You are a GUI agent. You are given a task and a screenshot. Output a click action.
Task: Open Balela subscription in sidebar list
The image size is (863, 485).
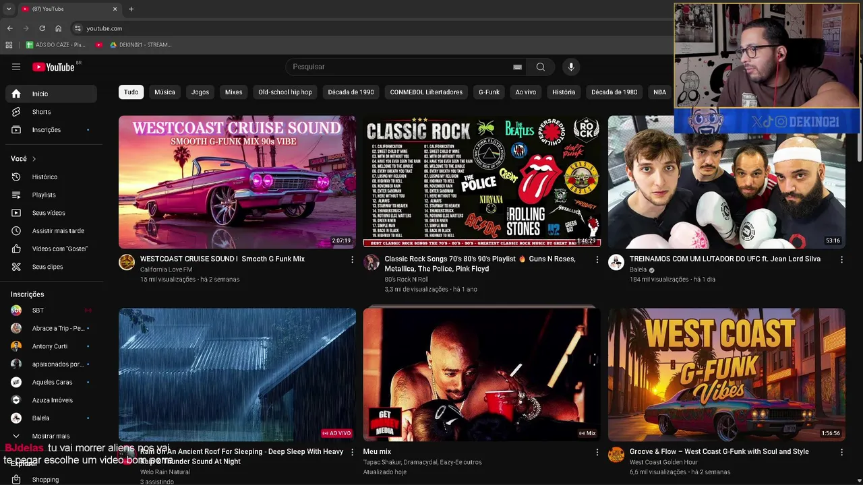click(x=51, y=418)
